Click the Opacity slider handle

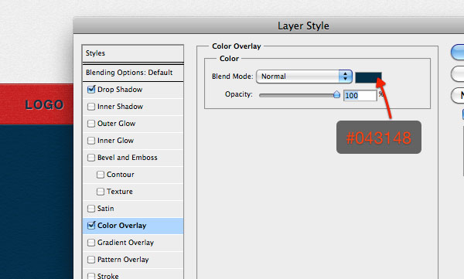click(x=336, y=95)
